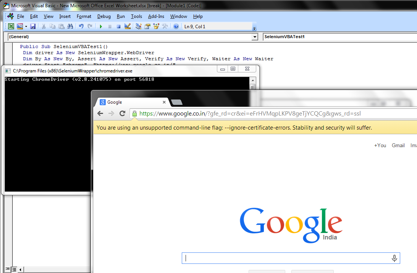Viewport: 417px width, 273px height.
Task: Click the SeleniumVBATest1 procedure box
Action: [340, 37]
